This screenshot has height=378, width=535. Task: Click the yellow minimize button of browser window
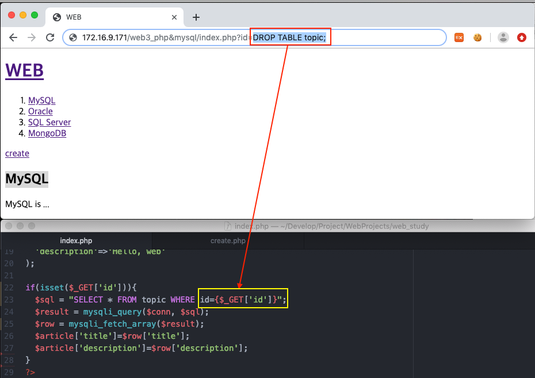23,15
